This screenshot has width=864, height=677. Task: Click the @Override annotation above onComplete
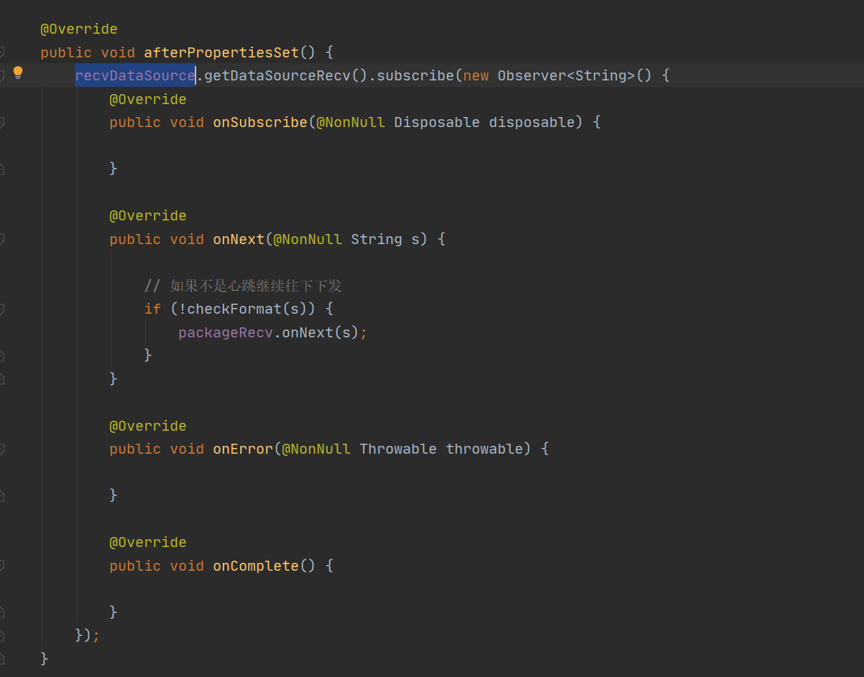pyautogui.click(x=148, y=542)
